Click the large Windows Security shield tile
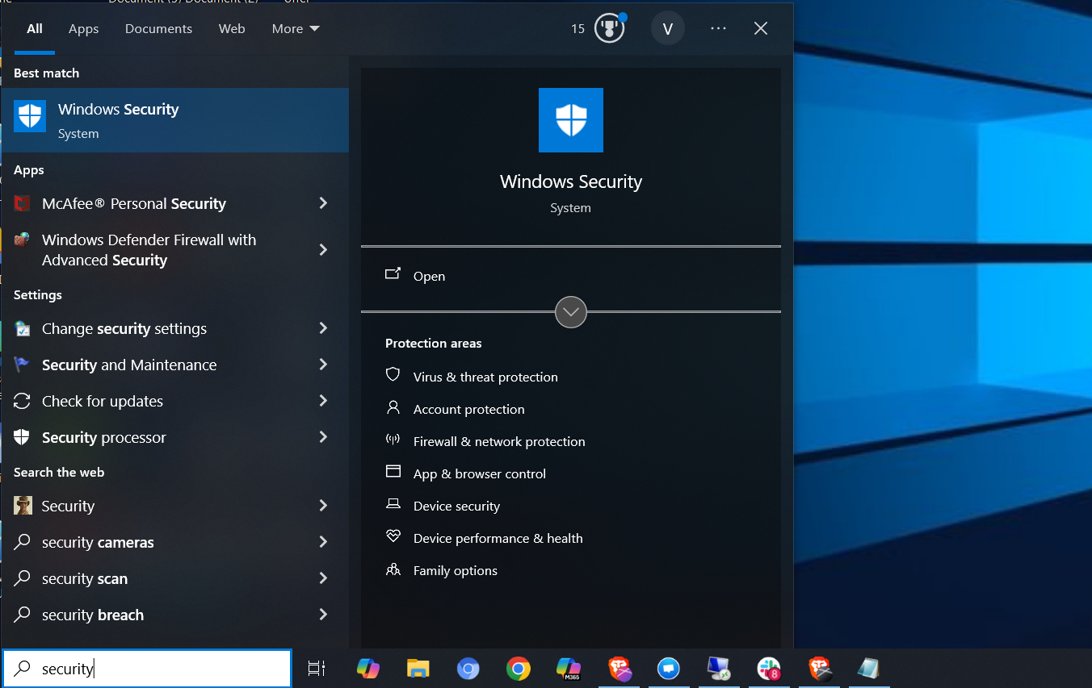Image resolution: width=1092 pixels, height=688 pixels. tap(571, 120)
